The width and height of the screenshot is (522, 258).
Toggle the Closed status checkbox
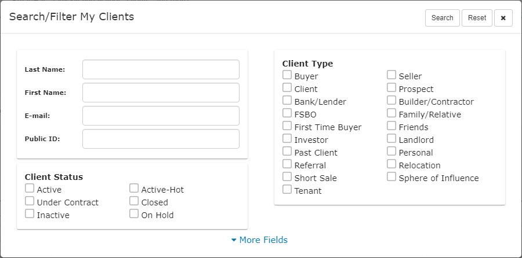(134, 201)
